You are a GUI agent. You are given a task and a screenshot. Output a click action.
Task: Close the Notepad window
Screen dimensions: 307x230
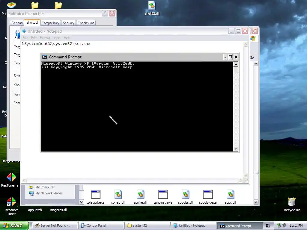tap(245, 31)
